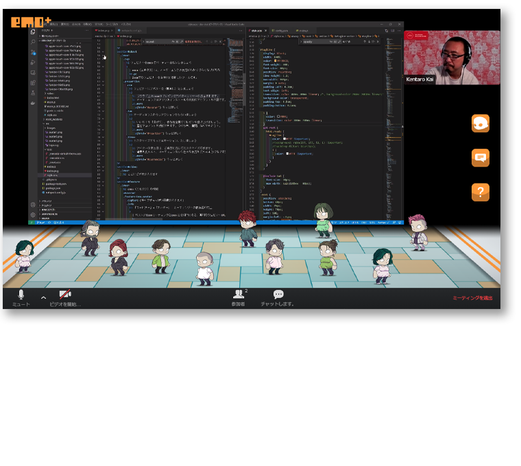Viewport: 521px width, 466px height.
Task: Leave the meeting (ミーティングを退出)
Action: [x=472, y=298]
